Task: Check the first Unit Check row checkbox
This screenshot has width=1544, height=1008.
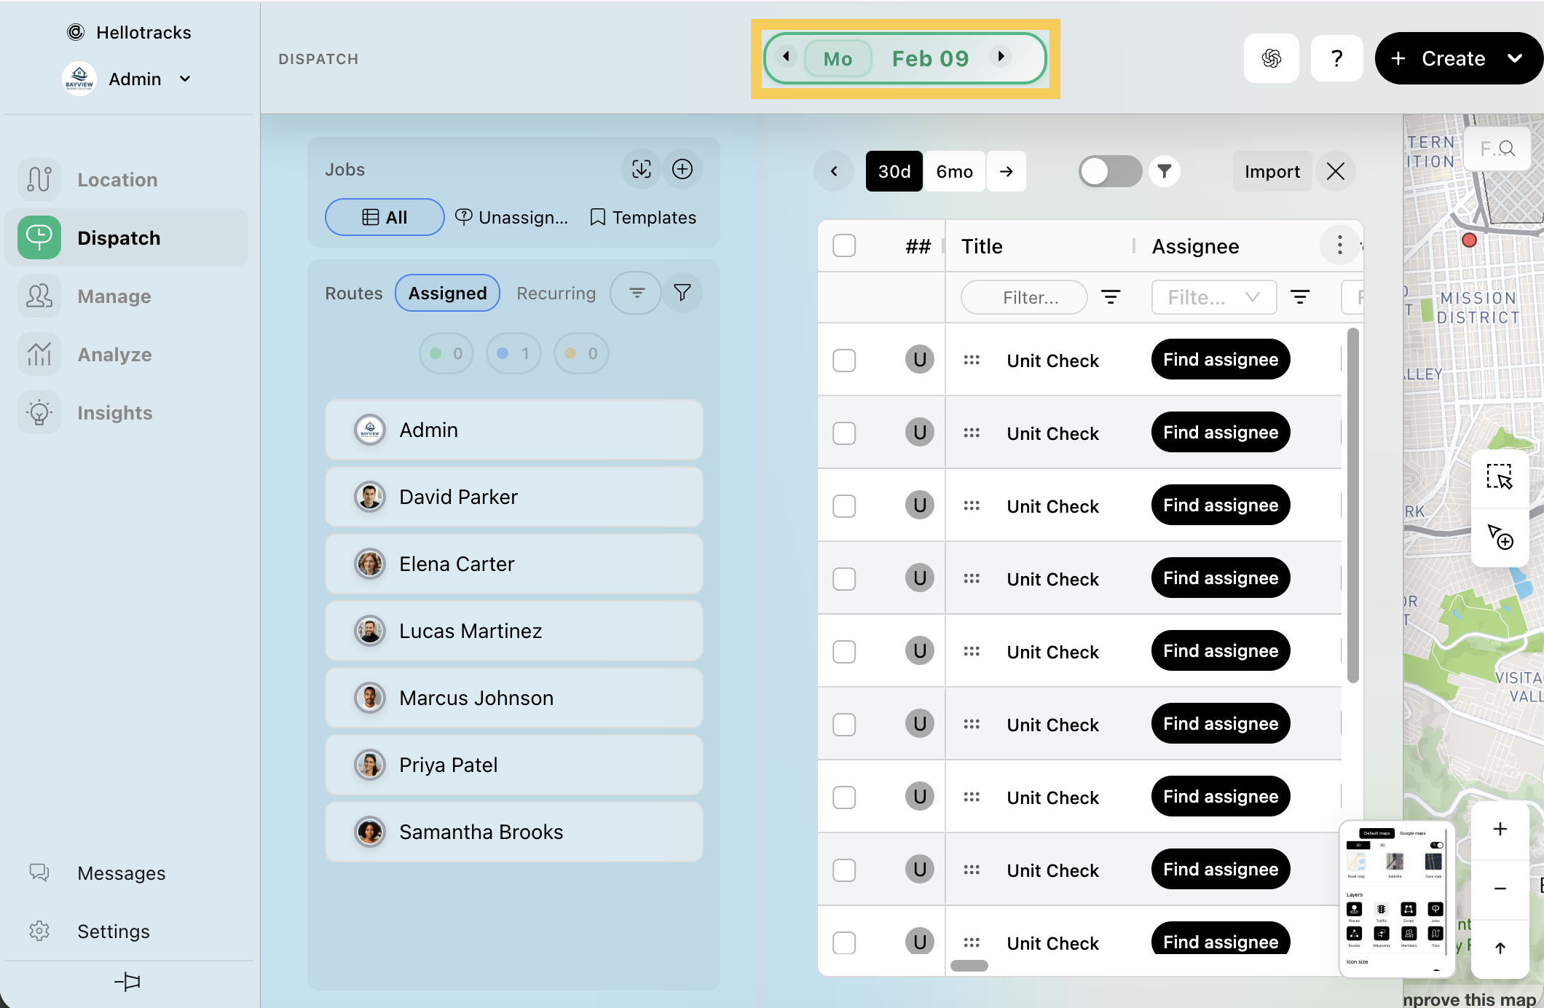Action: click(843, 360)
